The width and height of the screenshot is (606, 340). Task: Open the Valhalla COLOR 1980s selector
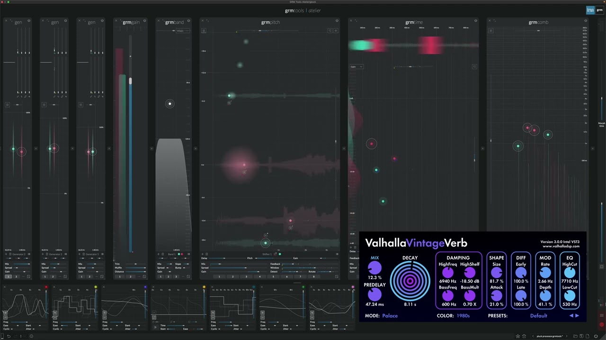[x=463, y=315]
